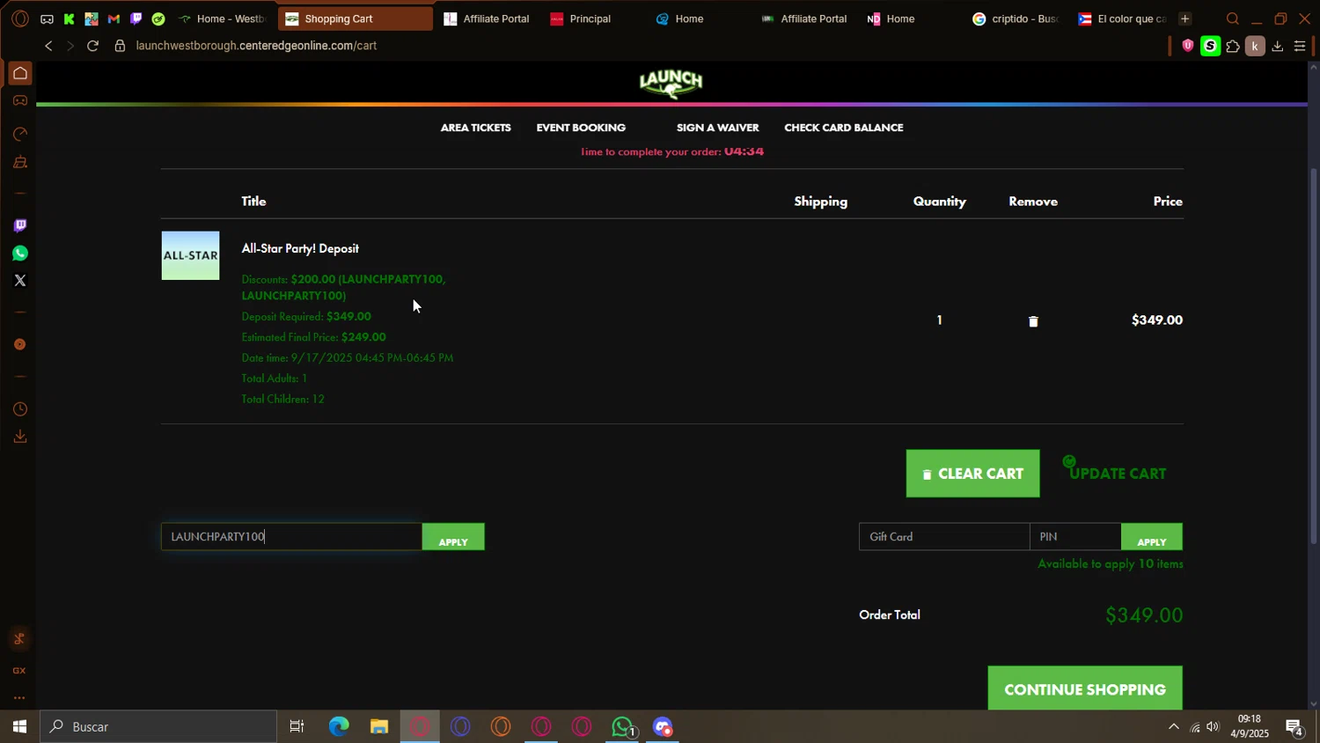The height and width of the screenshot is (743, 1320).
Task: Click the Windows taskbar Buscar search box
Action: click(158, 727)
